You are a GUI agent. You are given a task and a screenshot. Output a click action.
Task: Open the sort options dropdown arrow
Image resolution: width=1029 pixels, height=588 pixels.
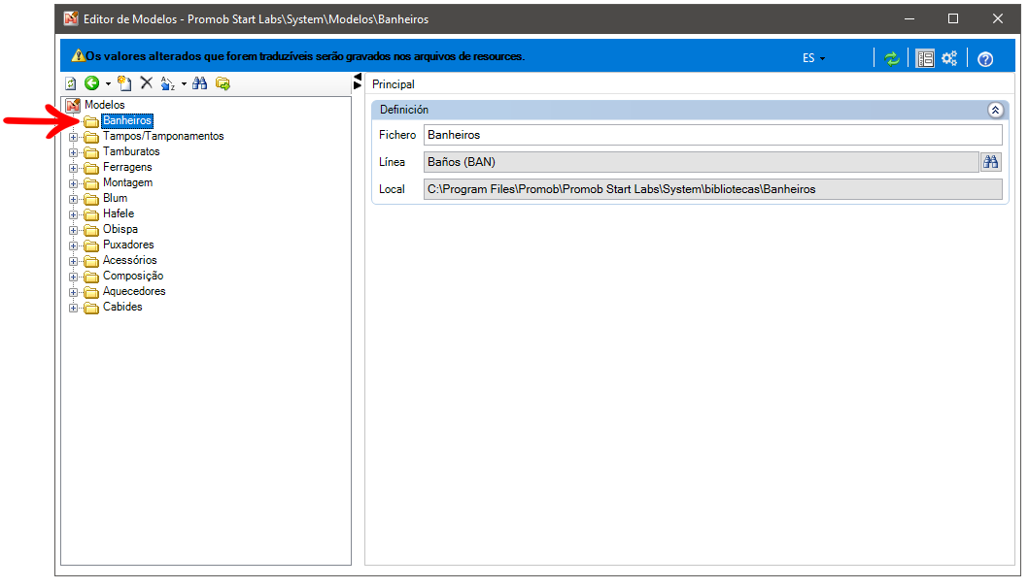(x=184, y=83)
